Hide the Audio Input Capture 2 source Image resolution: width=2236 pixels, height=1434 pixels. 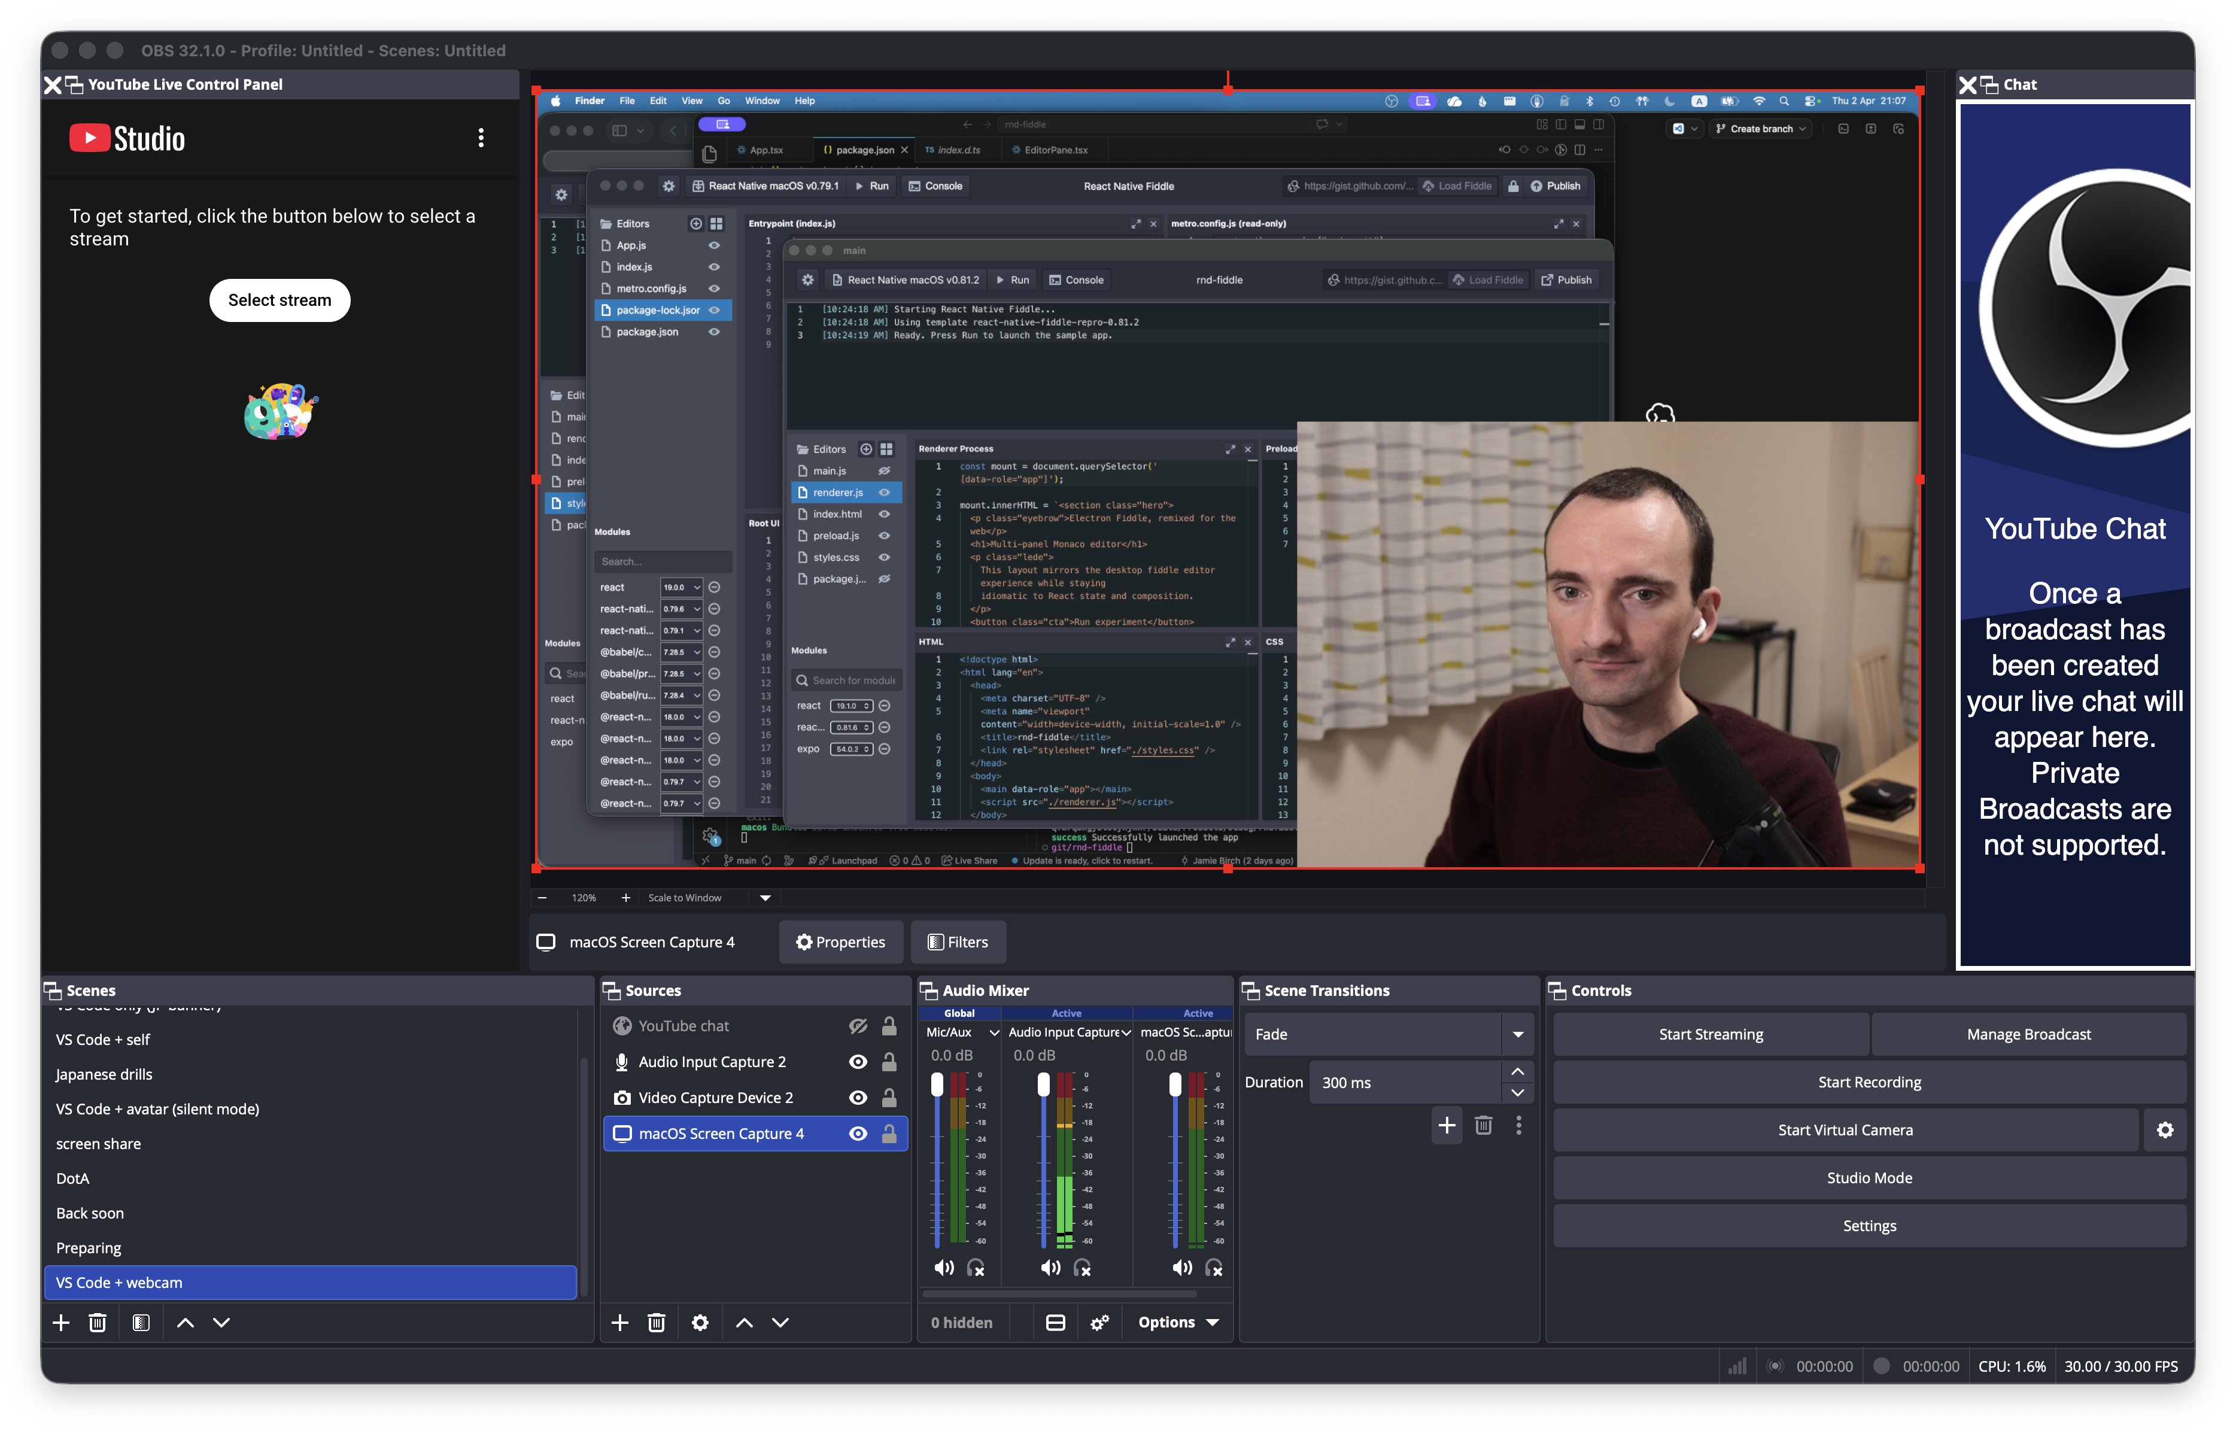coord(858,1062)
